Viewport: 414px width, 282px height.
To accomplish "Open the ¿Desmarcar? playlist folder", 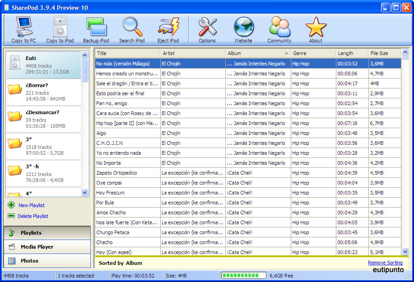I will coord(43,119).
